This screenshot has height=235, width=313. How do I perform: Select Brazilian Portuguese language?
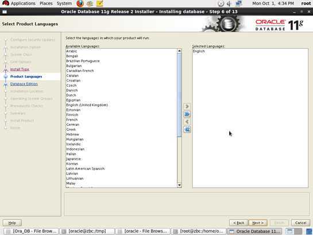click(83, 61)
